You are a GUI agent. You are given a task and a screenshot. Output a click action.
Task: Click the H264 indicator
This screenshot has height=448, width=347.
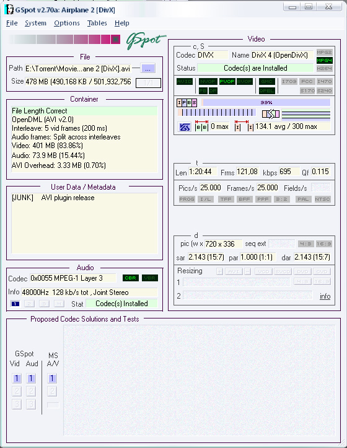325,68
